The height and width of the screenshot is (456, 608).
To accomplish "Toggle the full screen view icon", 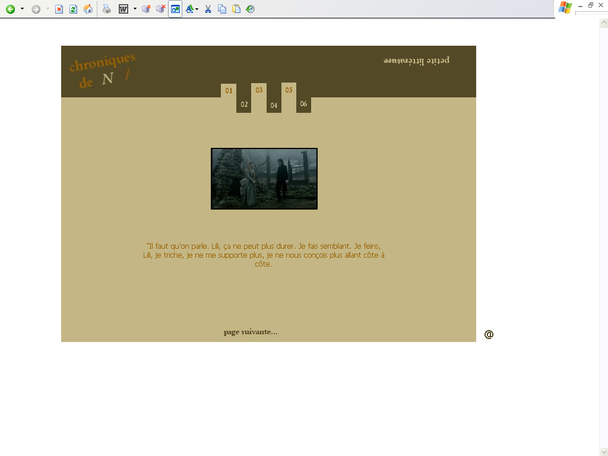I will point(175,9).
